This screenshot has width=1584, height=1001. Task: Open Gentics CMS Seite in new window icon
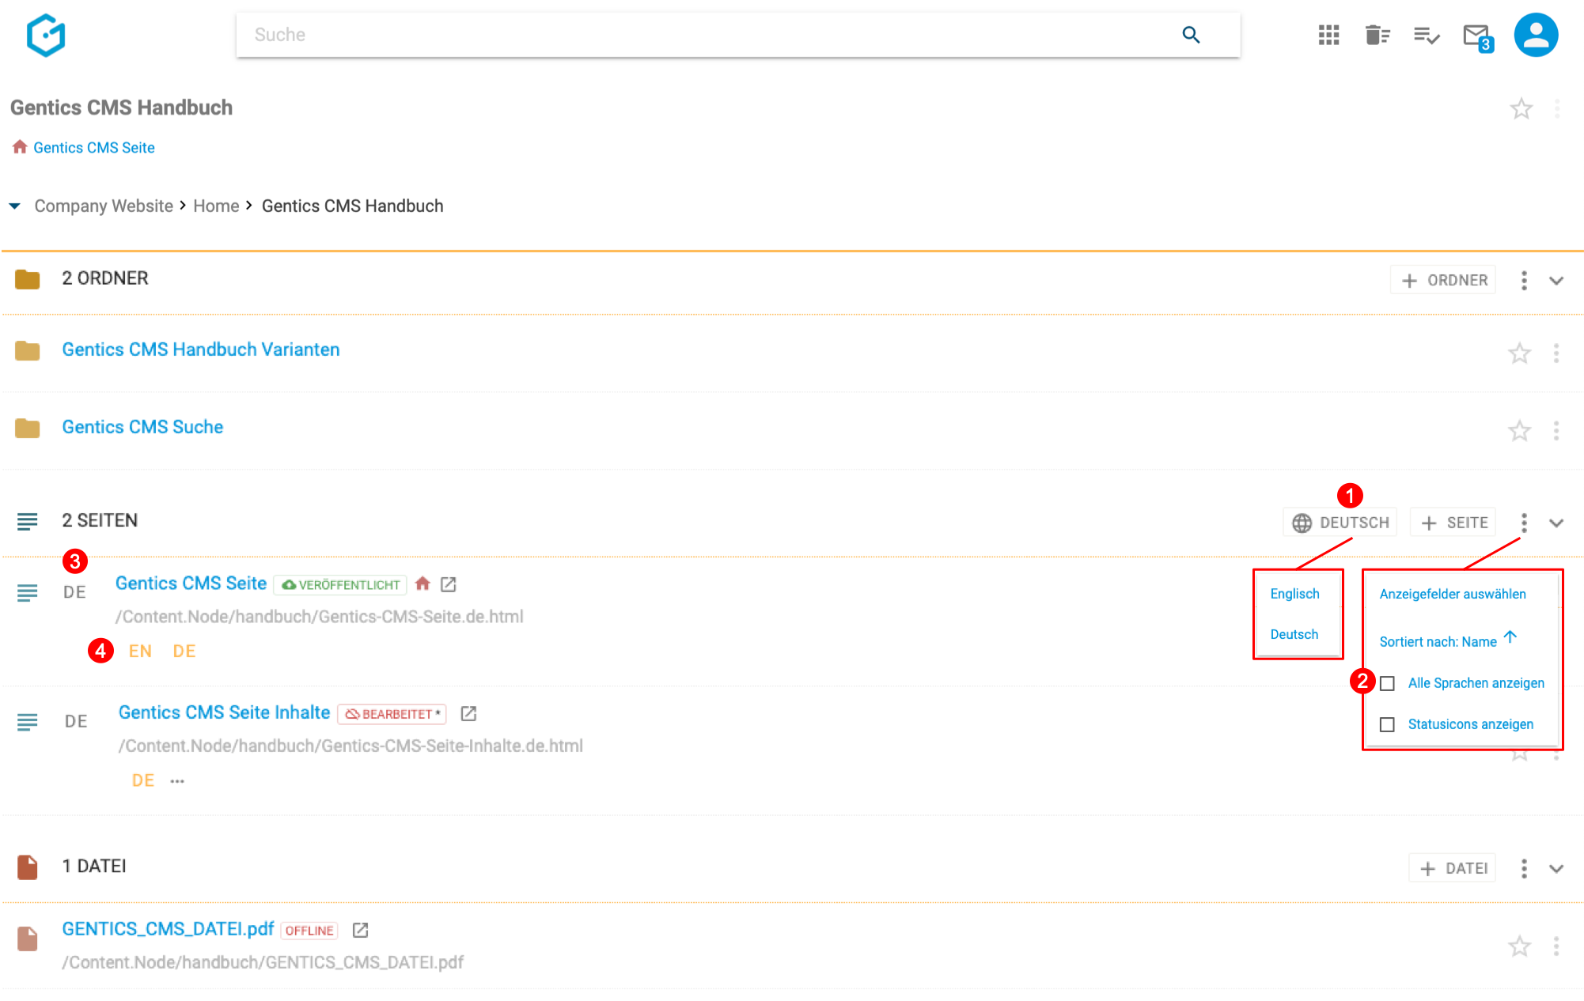click(x=449, y=584)
